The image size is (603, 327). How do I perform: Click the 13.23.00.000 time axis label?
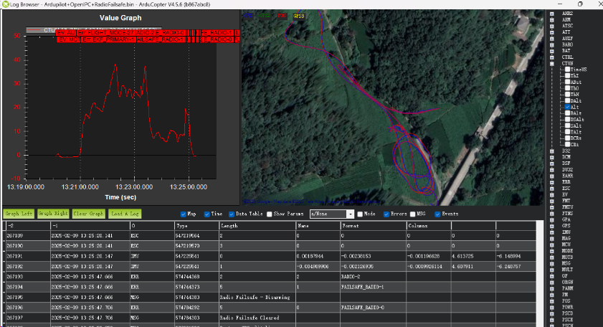click(134, 187)
